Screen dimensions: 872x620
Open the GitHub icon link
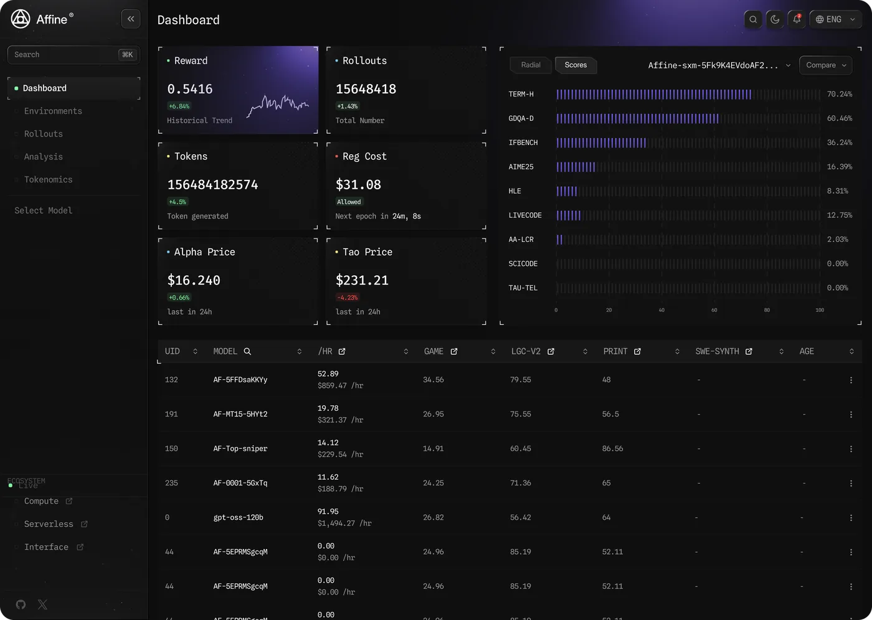tap(21, 604)
